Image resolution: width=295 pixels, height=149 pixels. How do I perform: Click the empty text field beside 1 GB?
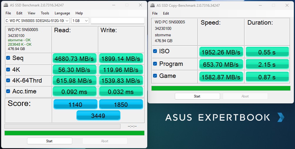point(117,21)
